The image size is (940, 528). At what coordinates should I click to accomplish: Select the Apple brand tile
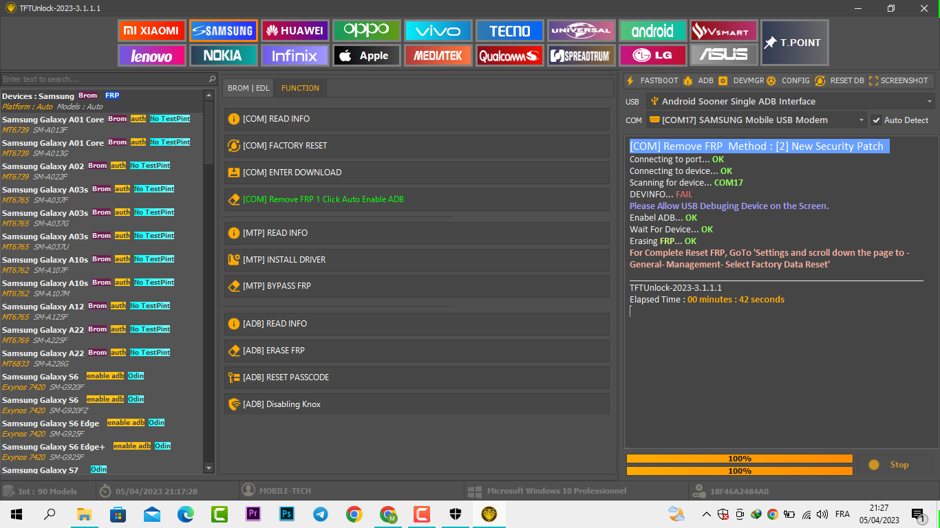pos(366,55)
